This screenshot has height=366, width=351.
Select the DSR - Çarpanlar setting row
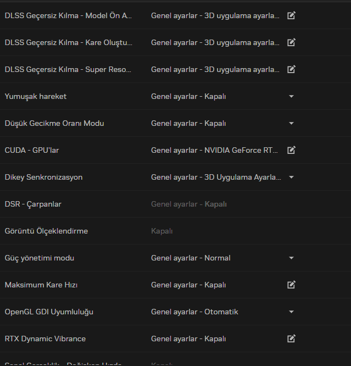[176, 204]
